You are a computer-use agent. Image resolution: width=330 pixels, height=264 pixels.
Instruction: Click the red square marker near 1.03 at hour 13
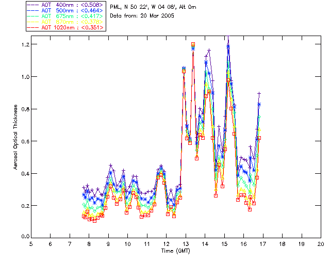pyautogui.click(x=184, y=71)
